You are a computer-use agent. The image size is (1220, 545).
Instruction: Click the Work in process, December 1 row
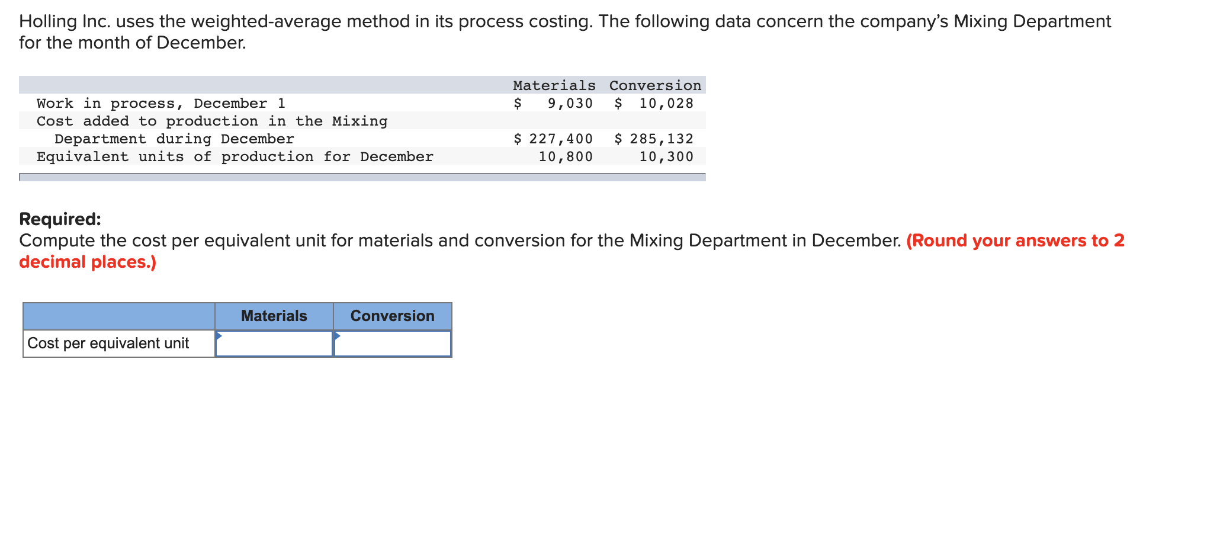pyautogui.click(x=161, y=103)
